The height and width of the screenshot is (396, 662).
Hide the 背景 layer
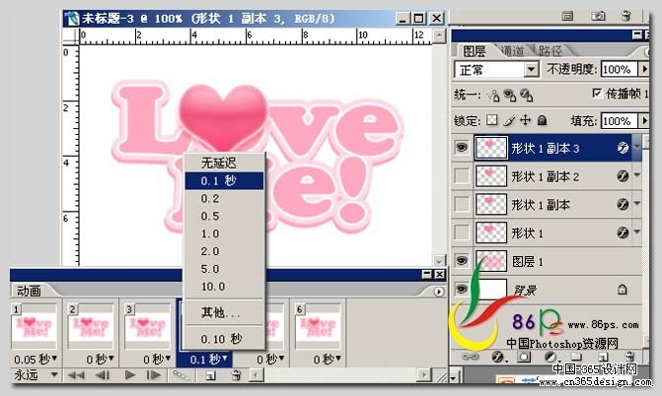click(x=462, y=290)
